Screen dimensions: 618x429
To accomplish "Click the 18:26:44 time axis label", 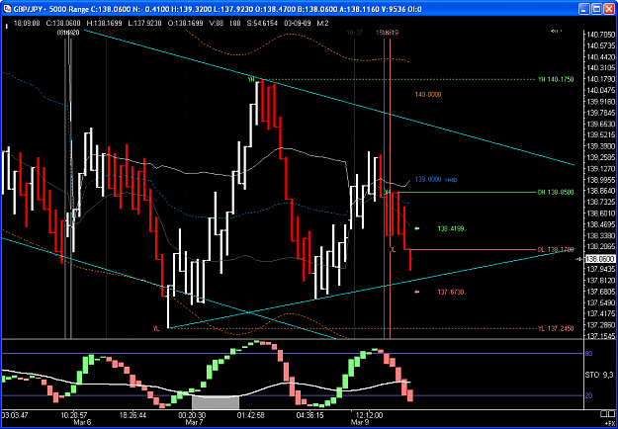I will [132, 414].
